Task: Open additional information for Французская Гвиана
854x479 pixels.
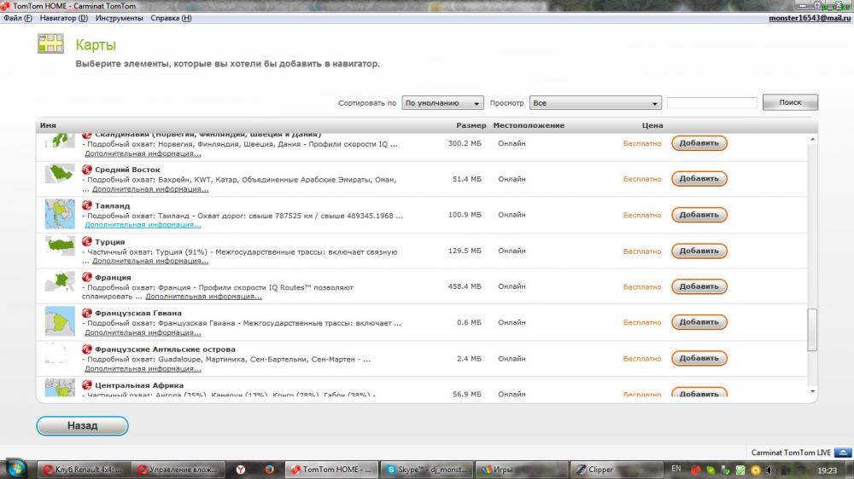Action: click(143, 332)
